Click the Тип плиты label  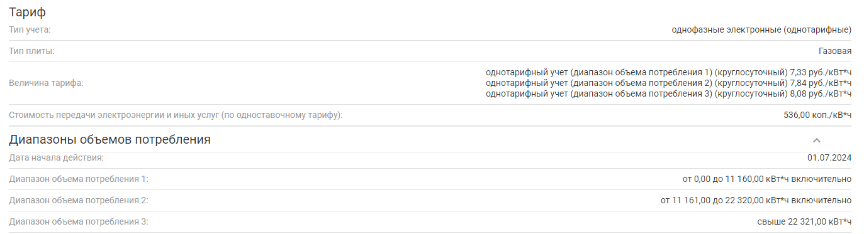31,51
